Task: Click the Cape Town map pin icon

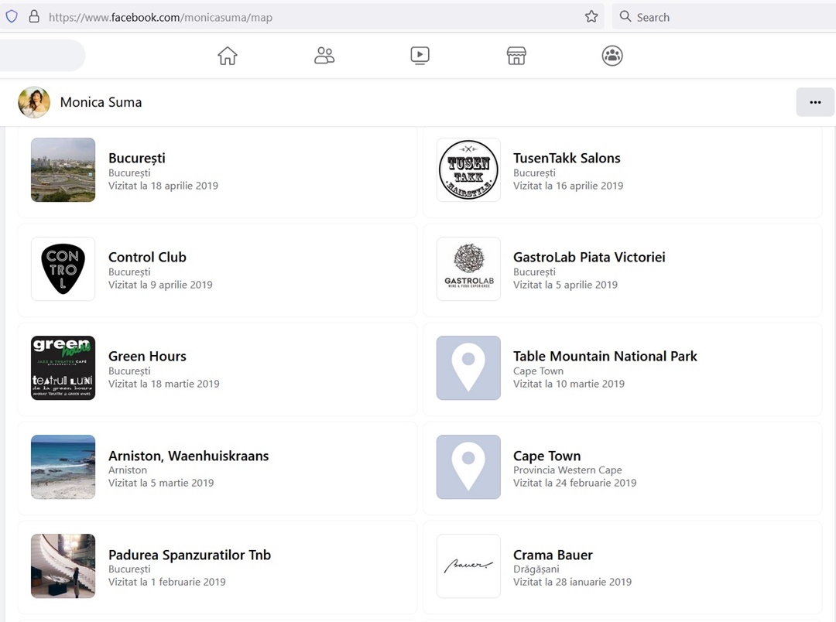Action: coord(468,467)
